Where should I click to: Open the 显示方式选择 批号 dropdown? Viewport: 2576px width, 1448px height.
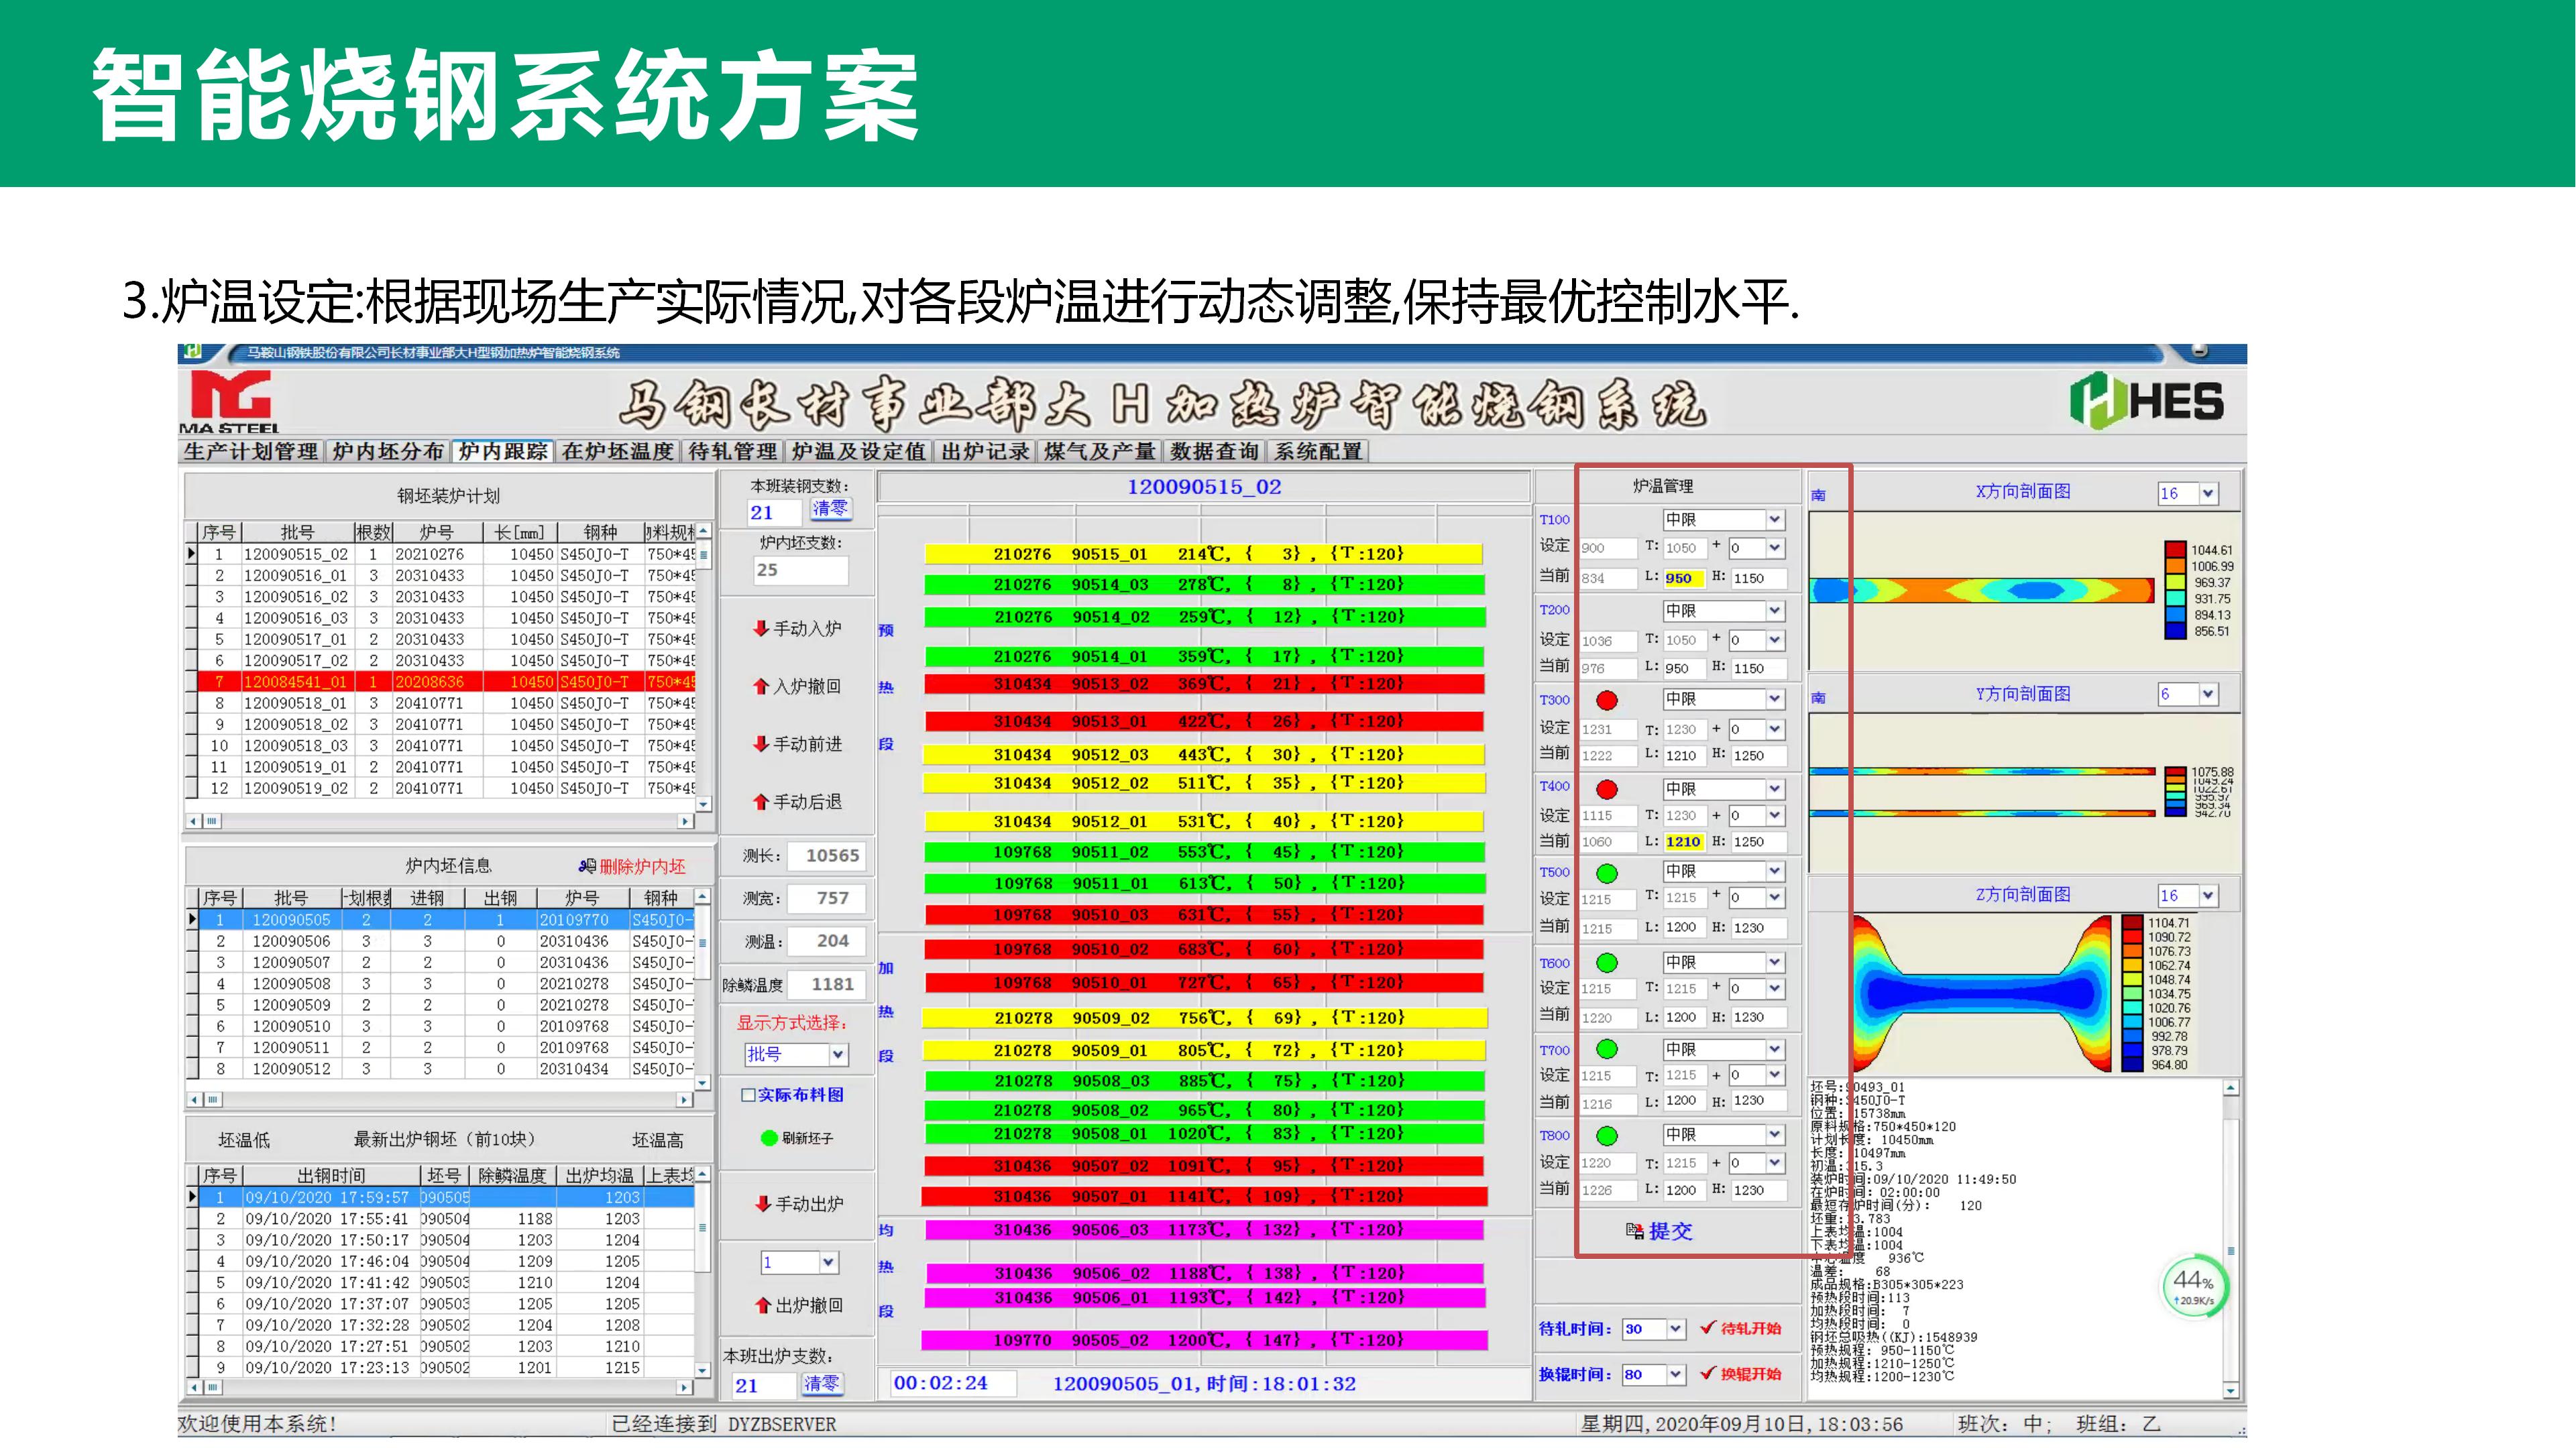838,1054
